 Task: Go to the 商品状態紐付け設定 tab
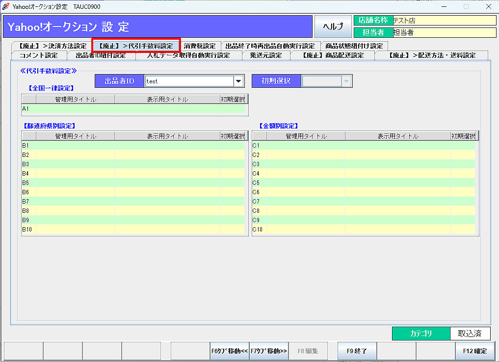coord(354,46)
